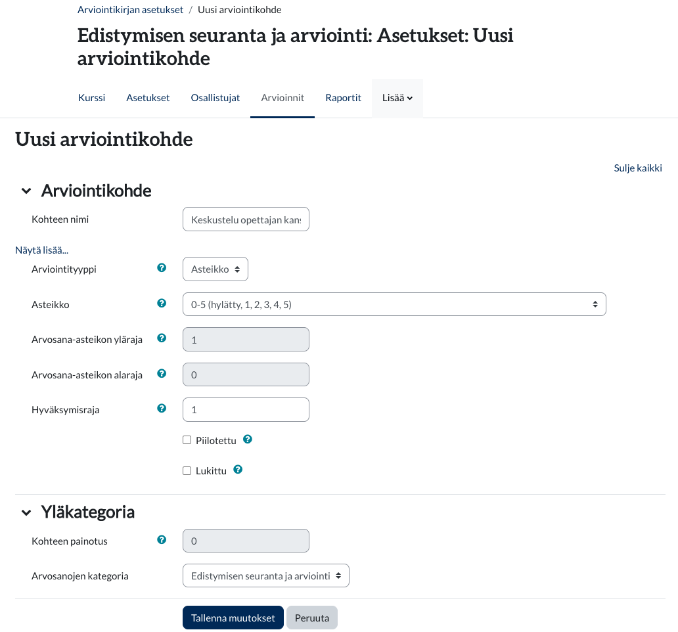
Task: Click the Sulje kaikki link
Action: (x=637, y=168)
